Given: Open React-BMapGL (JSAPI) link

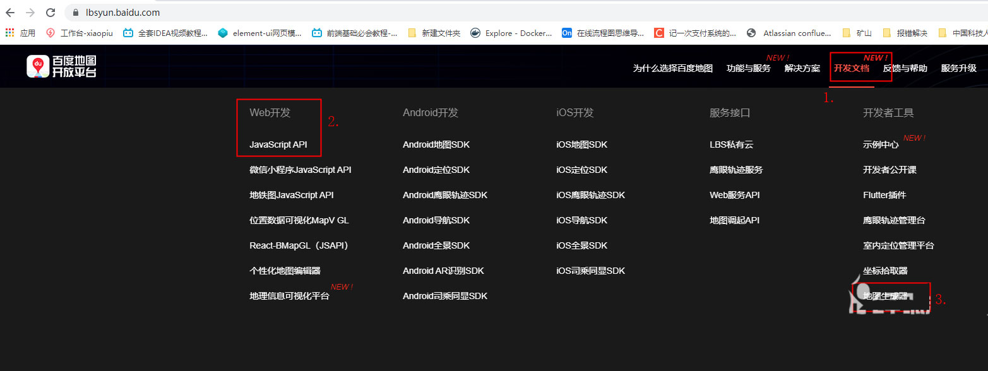Looking at the screenshot, I should [299, 245].
